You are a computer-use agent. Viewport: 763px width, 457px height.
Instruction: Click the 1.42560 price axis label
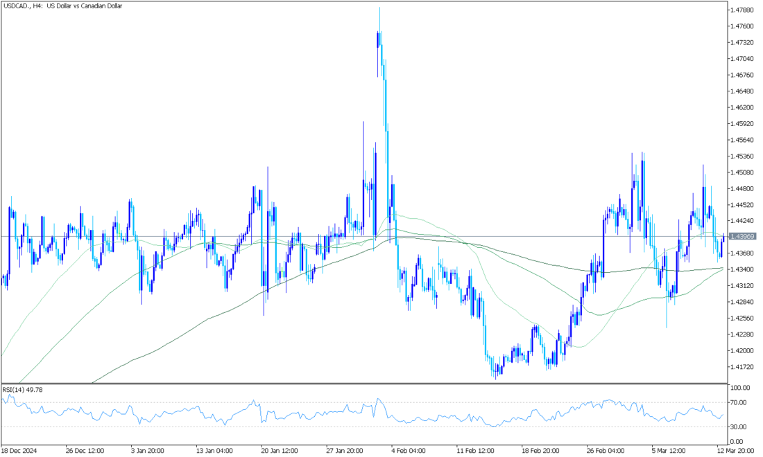point(741,318)
